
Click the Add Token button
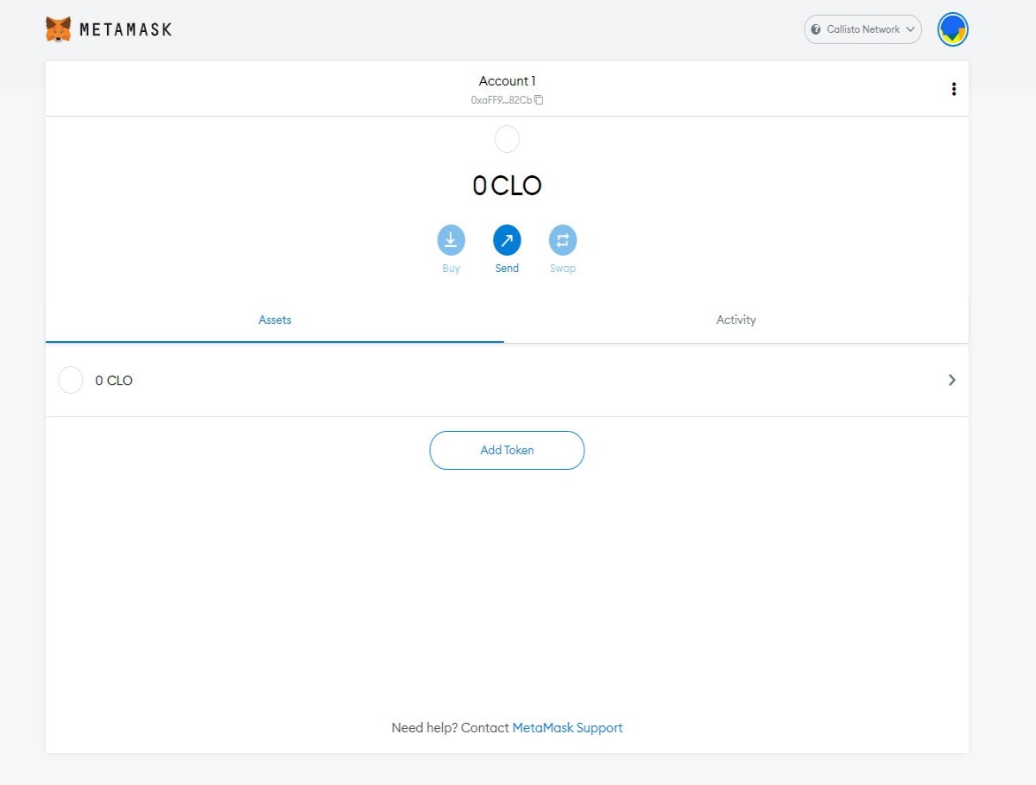click(x=507, y=450)
